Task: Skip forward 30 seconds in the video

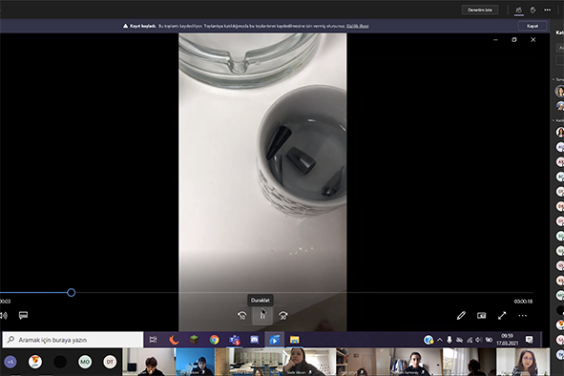Action: (283, 316)
